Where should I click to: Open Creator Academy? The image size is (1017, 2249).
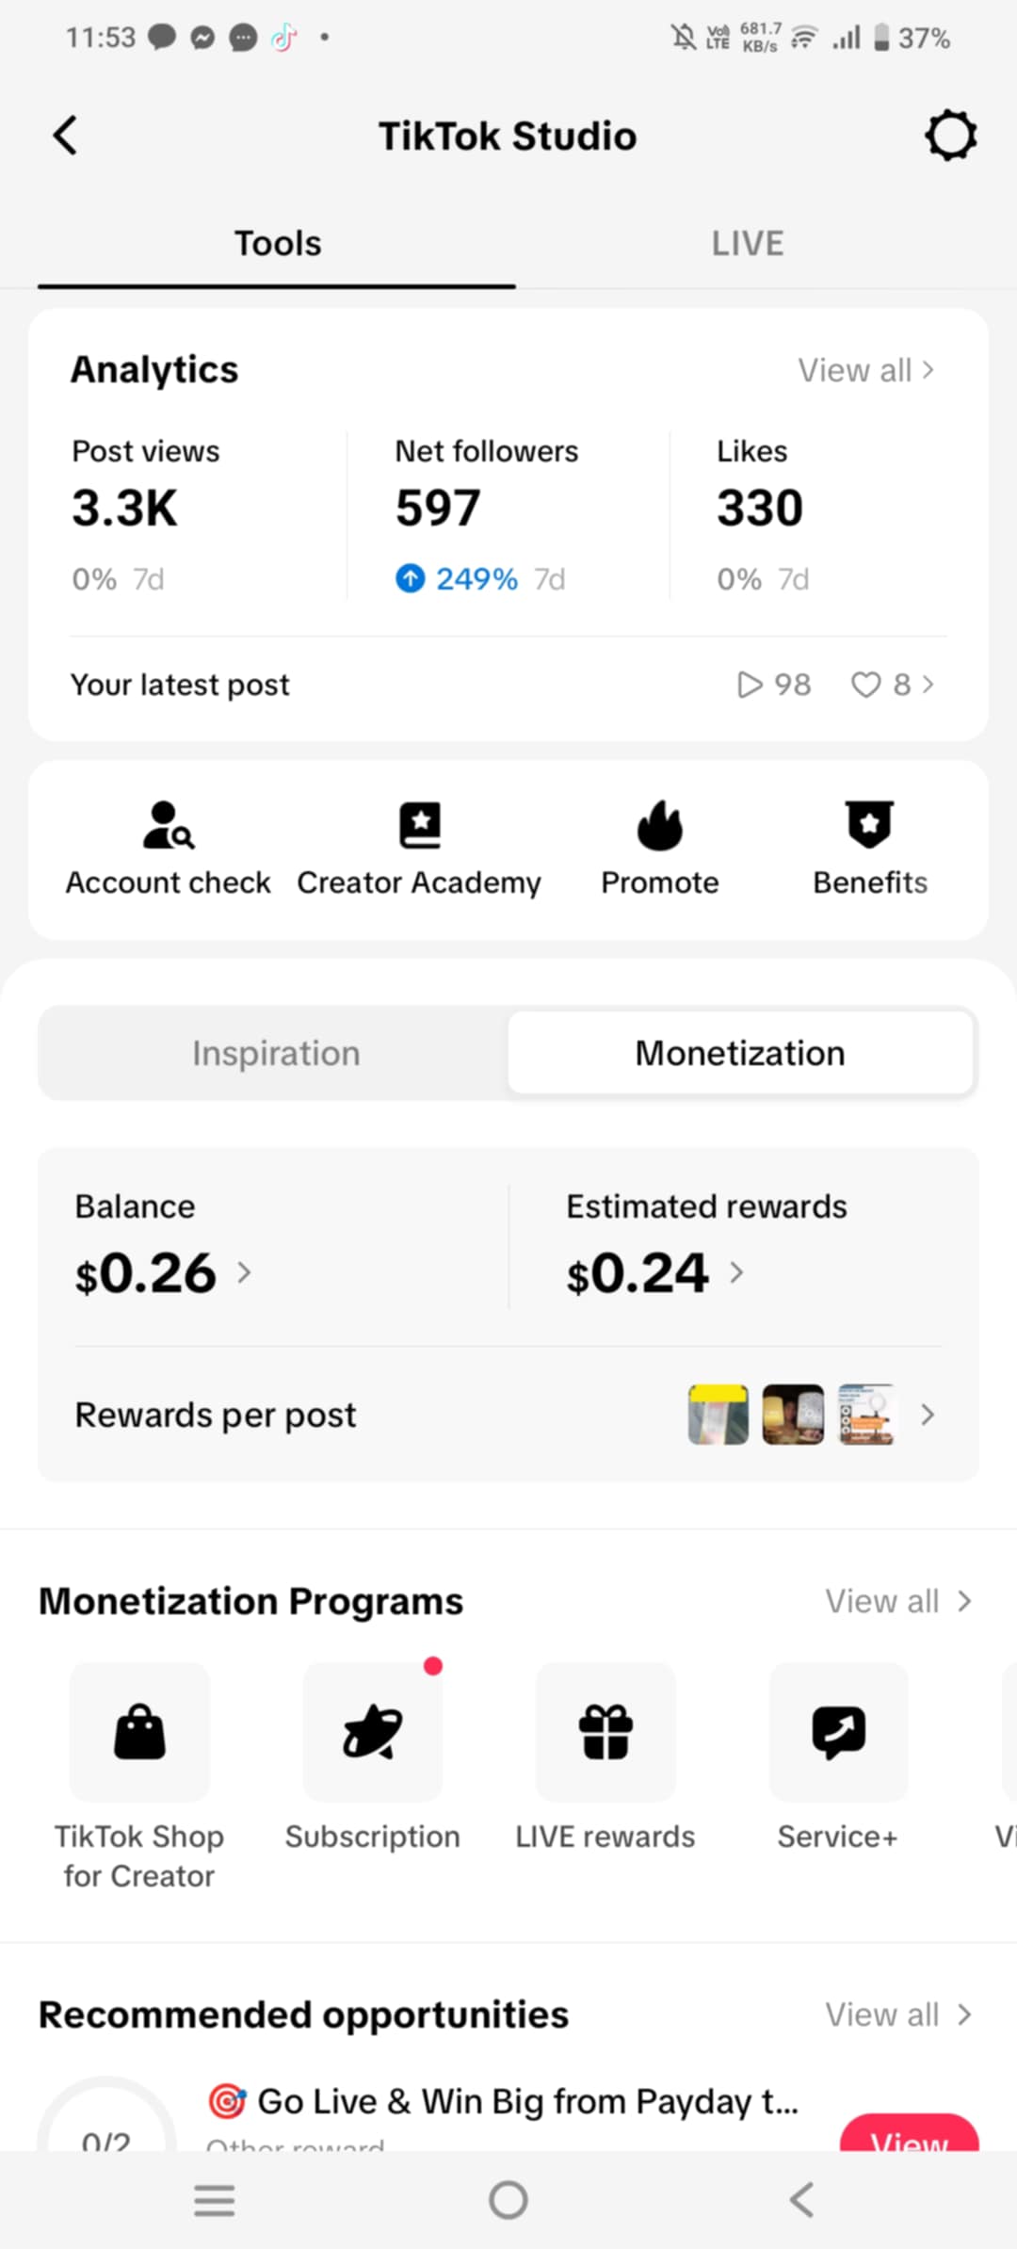(x=419, y=849)
